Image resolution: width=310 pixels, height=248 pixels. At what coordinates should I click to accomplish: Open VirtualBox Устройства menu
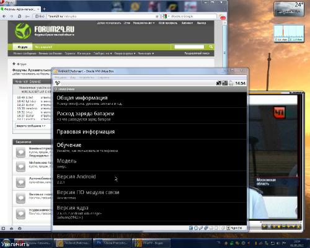tap(87, 77)
